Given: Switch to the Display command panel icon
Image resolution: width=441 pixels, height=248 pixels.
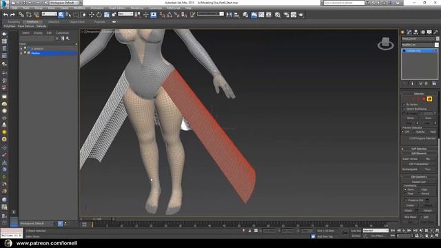Looking at the screenshot, I should tap(429, 32).
